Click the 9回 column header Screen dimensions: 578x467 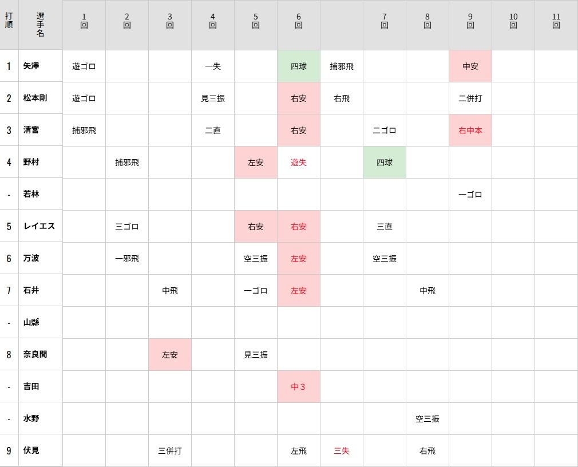470,21
